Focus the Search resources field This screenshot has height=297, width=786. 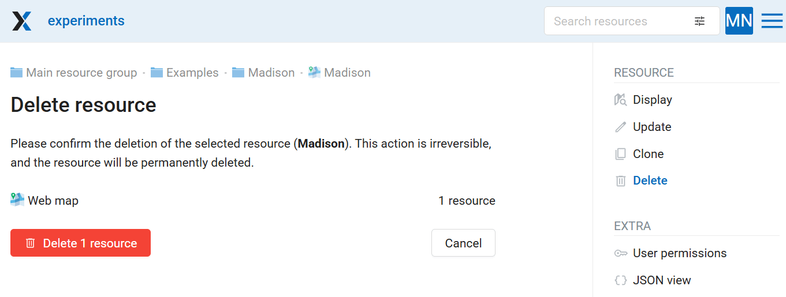[x=618, y=21]
